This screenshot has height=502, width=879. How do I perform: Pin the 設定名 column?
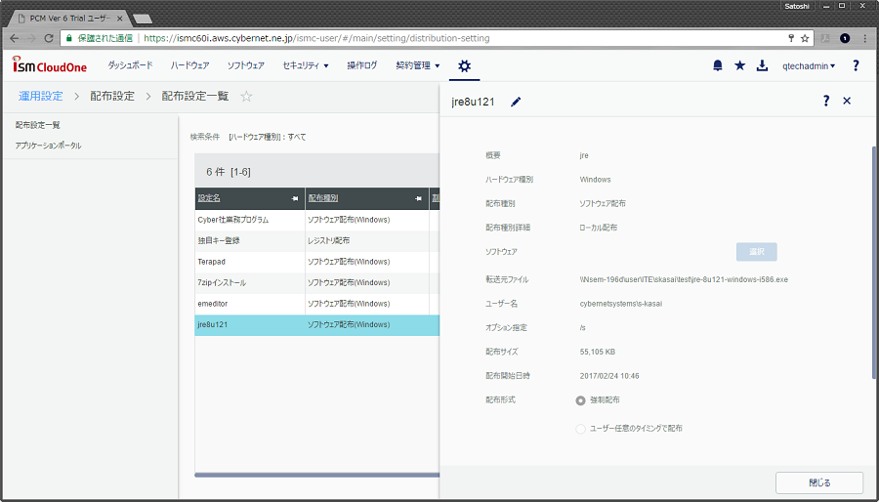tap(295, 199)
